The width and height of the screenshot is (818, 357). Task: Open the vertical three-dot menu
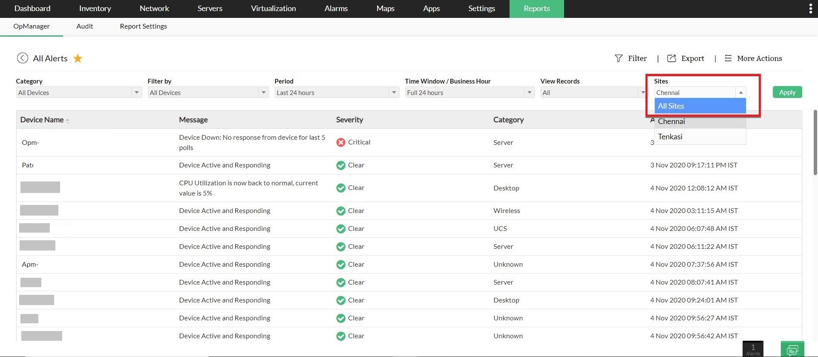810,9
